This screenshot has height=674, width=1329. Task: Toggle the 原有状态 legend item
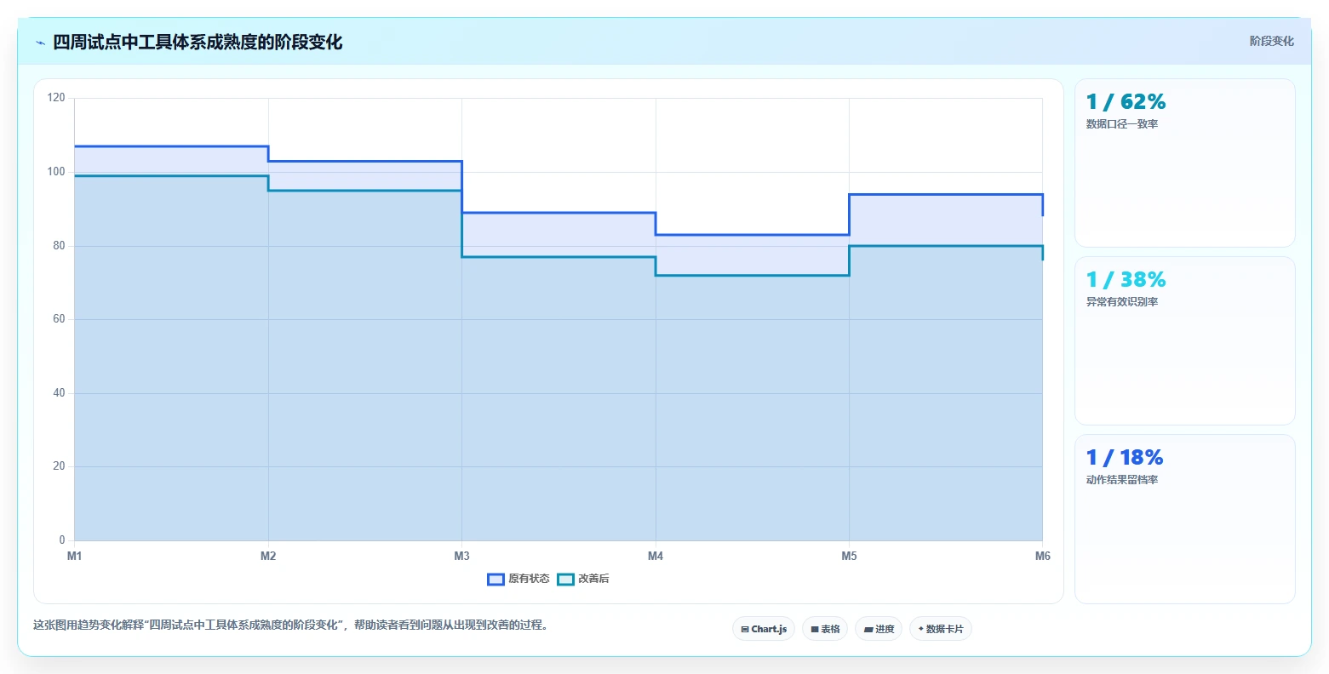[518, 579]
